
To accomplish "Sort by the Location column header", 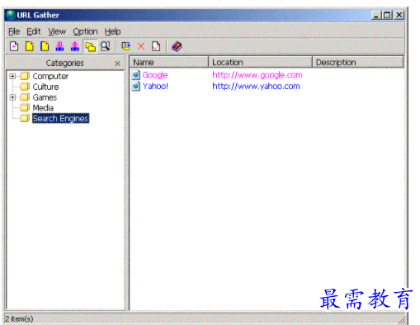I will (x=260, y=62).
